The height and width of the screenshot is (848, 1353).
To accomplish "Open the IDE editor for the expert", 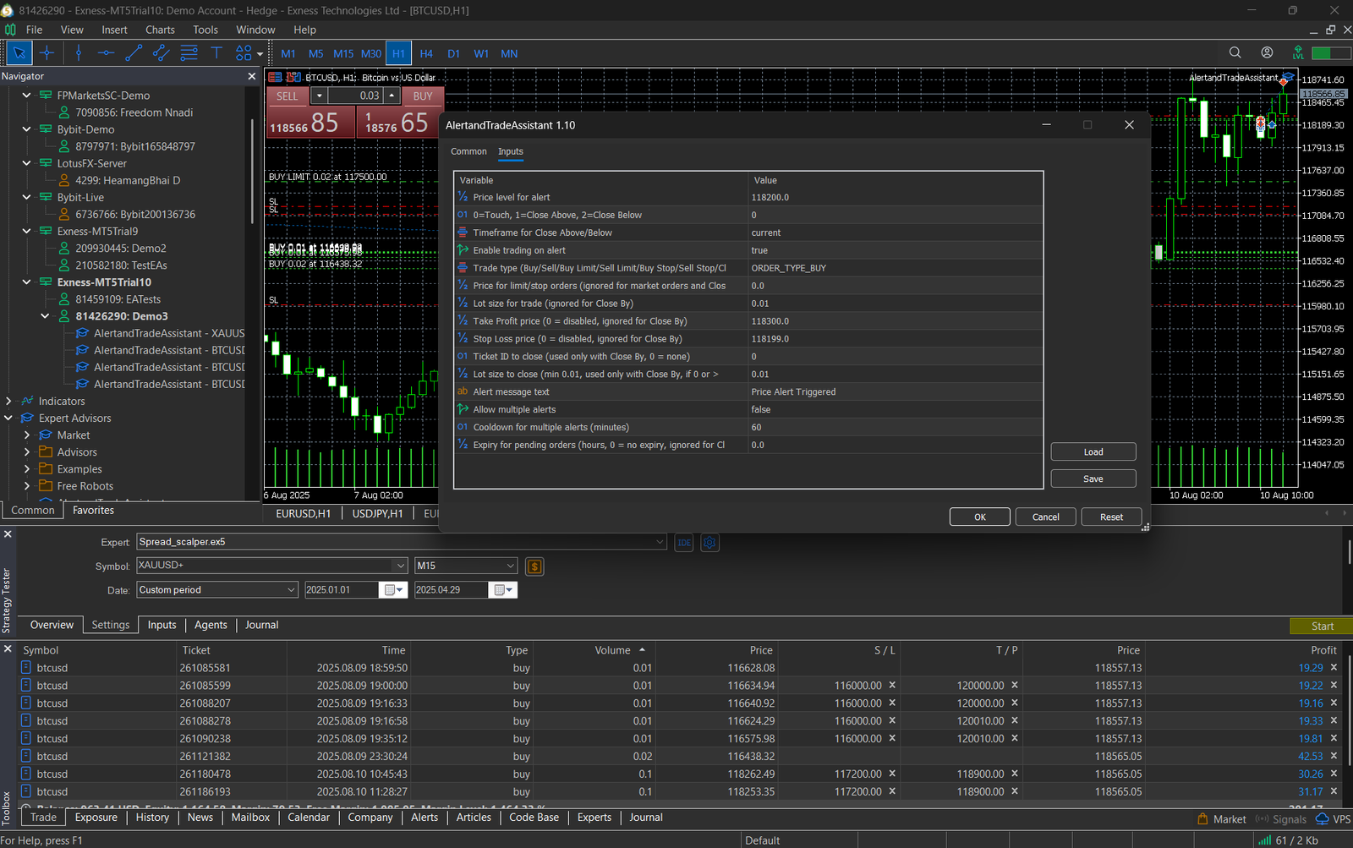I will coord(684,543).
